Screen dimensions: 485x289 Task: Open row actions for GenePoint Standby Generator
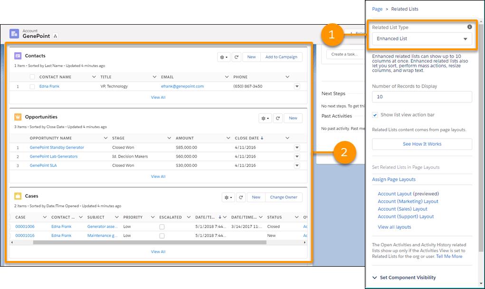point(297,148)
